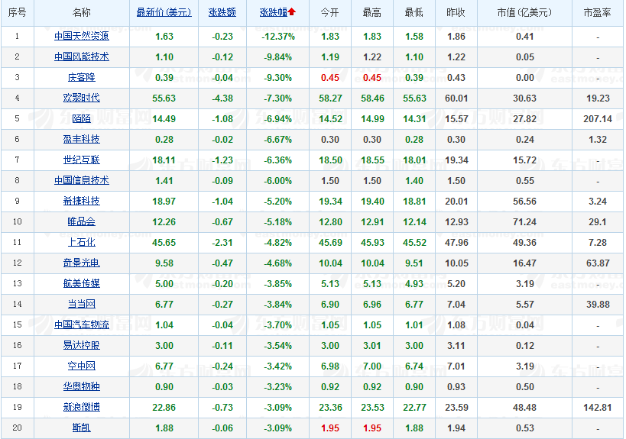Click the 名称 column header
626x439 pixels.
click(x=82, y=13)
